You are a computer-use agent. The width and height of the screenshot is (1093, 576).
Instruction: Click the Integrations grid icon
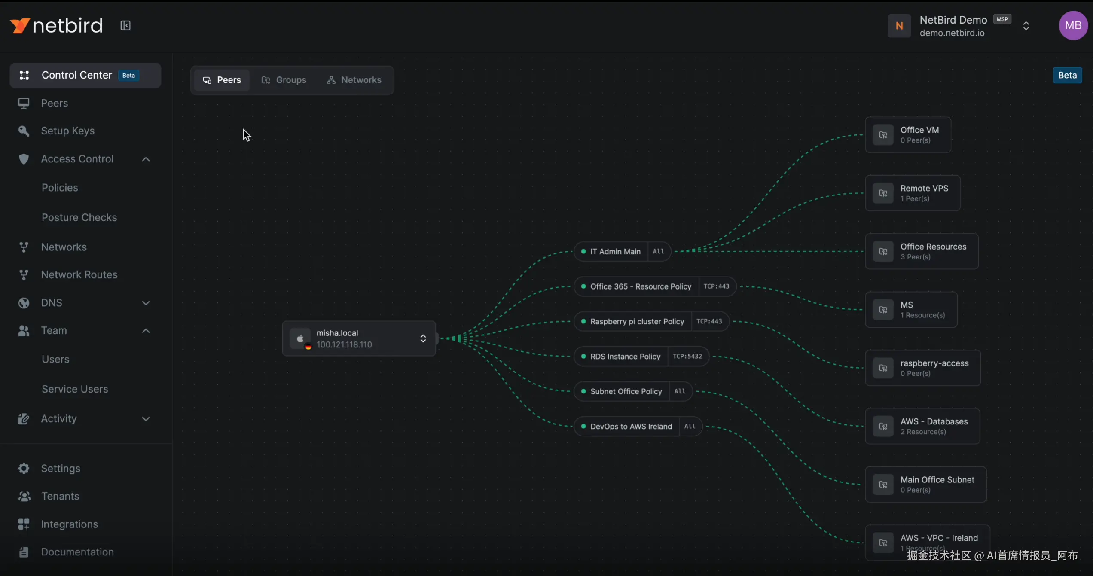24,524
